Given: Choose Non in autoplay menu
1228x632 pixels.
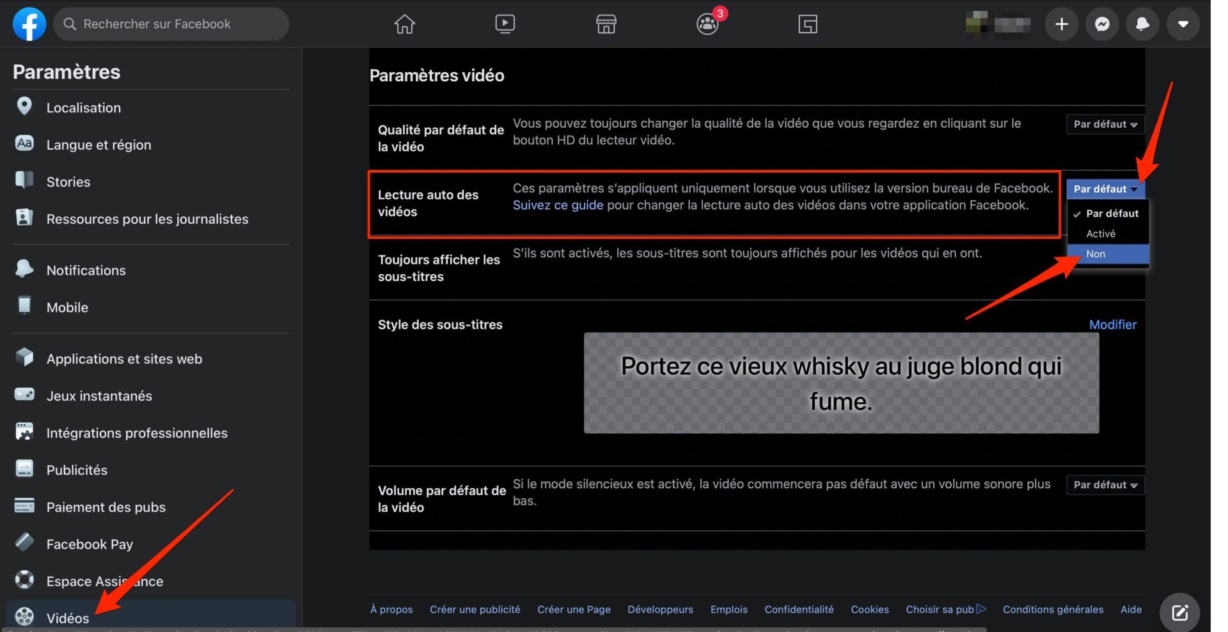Looking at the screenshot, I should coord(1108,254).
